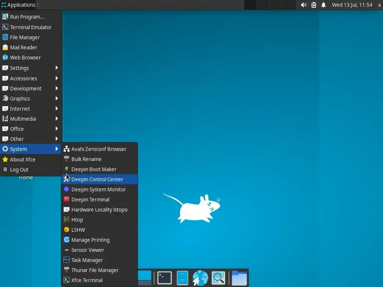
Task: Expand the Other submenu
Action: 31,139
